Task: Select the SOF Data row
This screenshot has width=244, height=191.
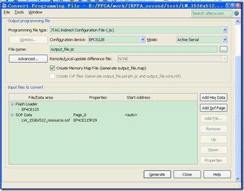Action: click(x=24, y=115)
